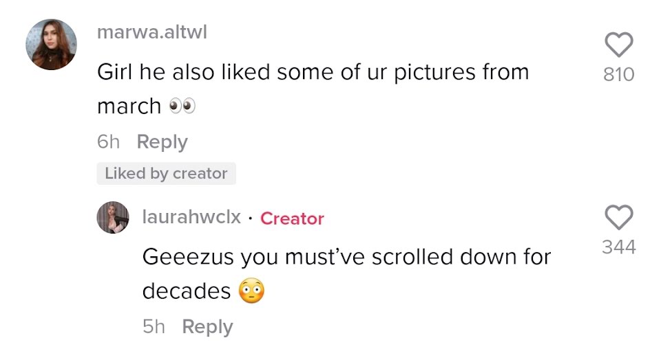Click the 6h timestamp on the first comment

click(x=108, y=142)
